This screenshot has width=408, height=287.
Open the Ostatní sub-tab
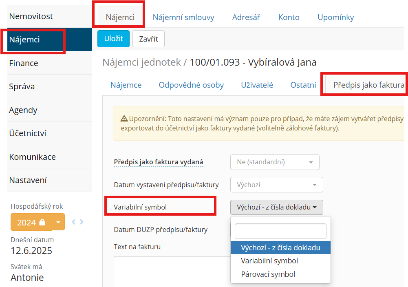tap(303, 85)
